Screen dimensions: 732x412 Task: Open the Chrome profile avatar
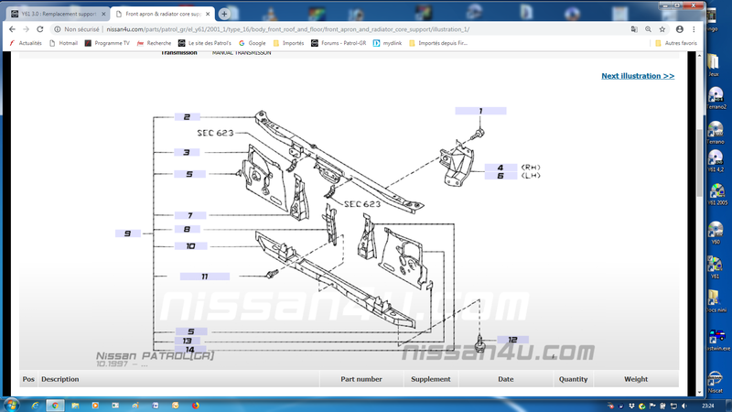680,29
